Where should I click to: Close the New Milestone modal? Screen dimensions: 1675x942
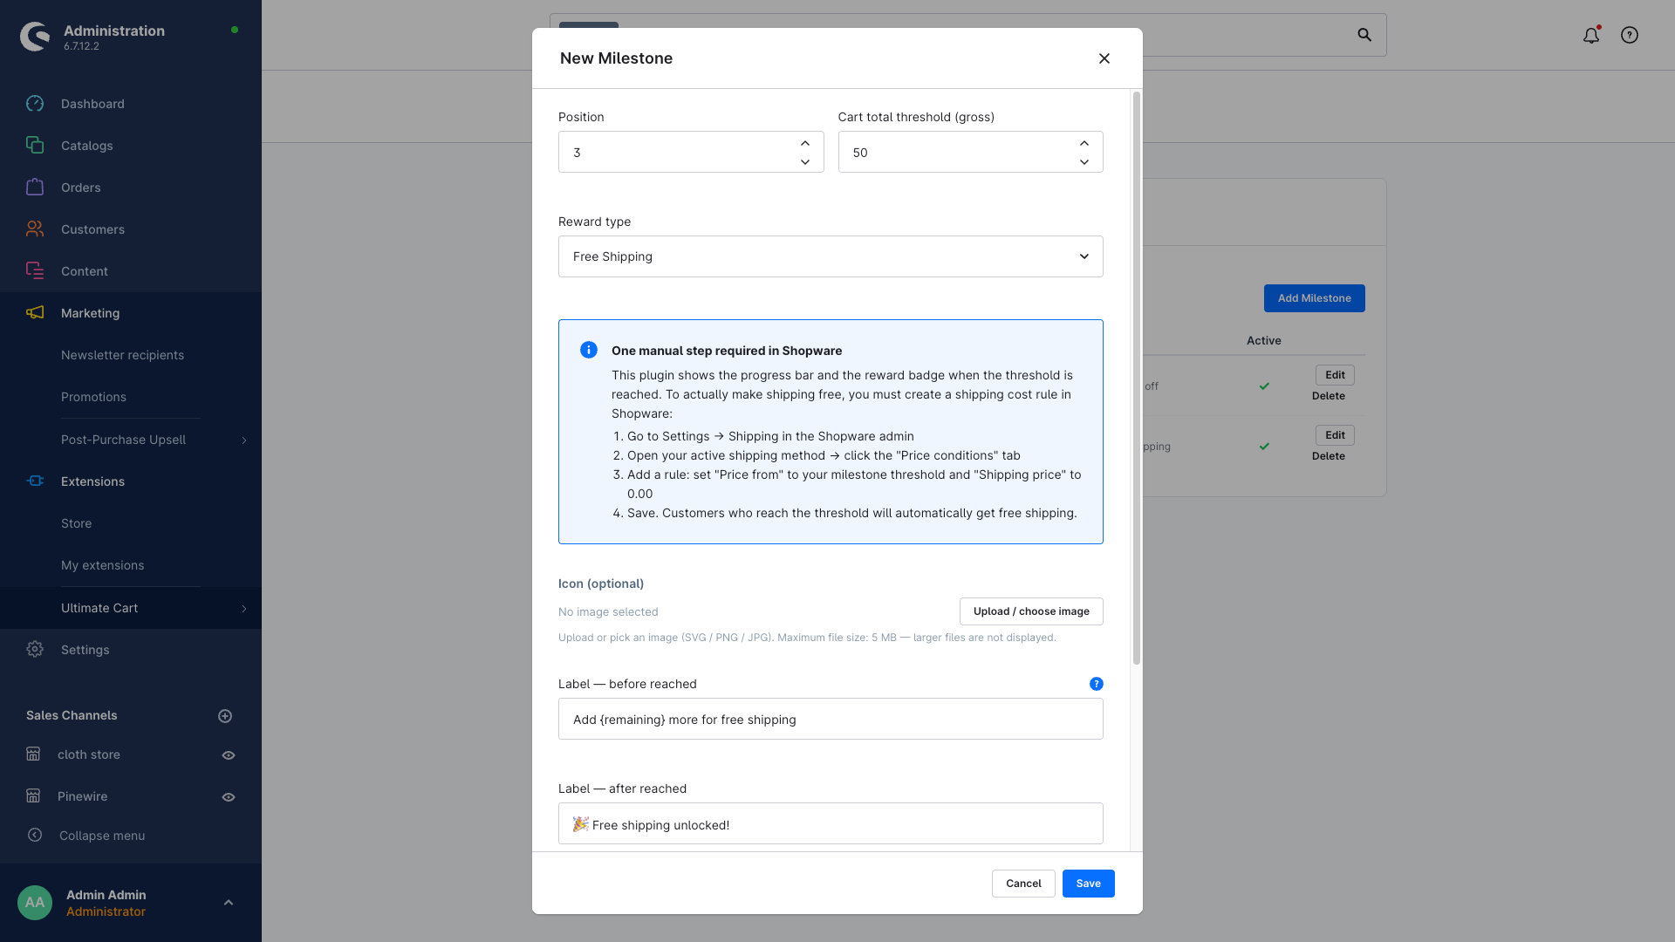pos(1104,58)
